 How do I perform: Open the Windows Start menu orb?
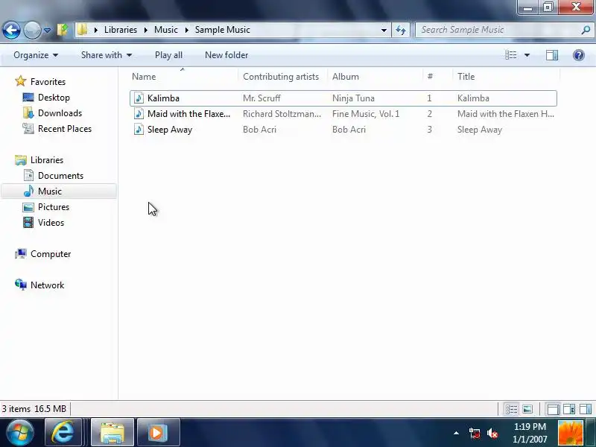pos(20,433)
